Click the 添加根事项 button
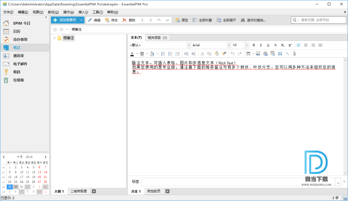This screenshot has height=201, width=348. 65,20
